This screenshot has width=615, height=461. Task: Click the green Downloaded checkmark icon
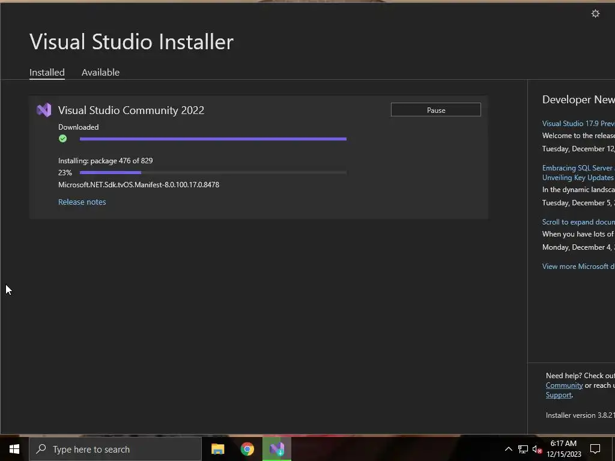click(62, 139)
